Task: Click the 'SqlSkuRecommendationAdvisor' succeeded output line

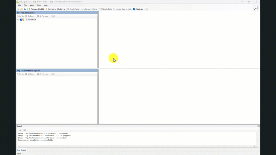Action: pos(43,138)
